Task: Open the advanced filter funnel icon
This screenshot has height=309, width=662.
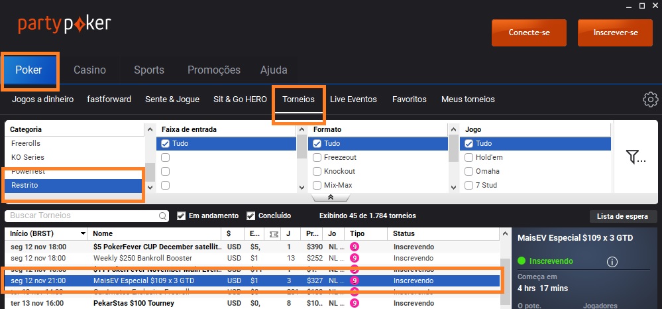Action: point(635,157)
